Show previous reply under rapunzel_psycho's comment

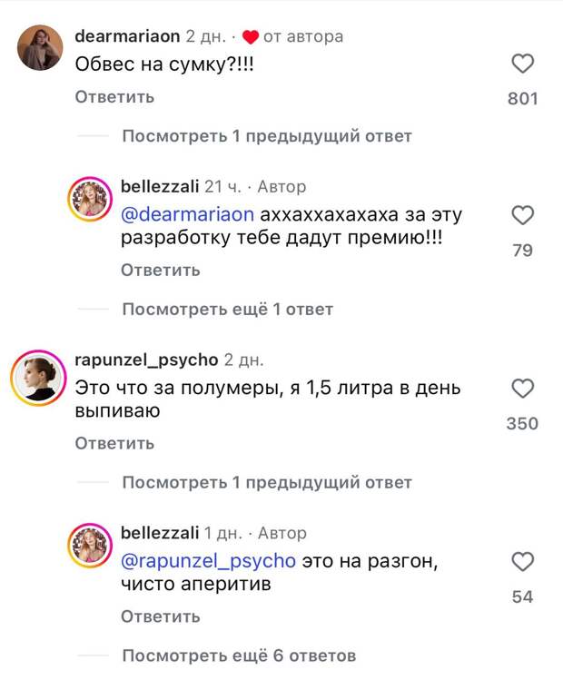tap(267, 482)
